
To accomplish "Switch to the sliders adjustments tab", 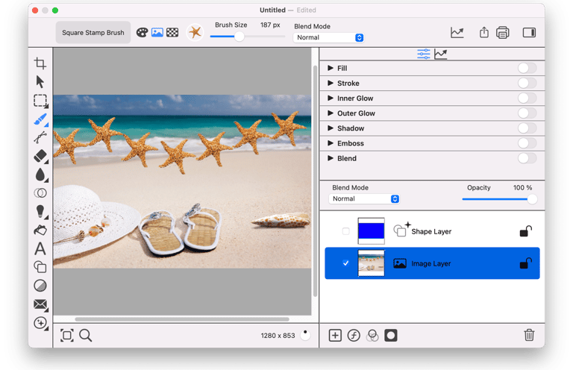I will point(424,54).
